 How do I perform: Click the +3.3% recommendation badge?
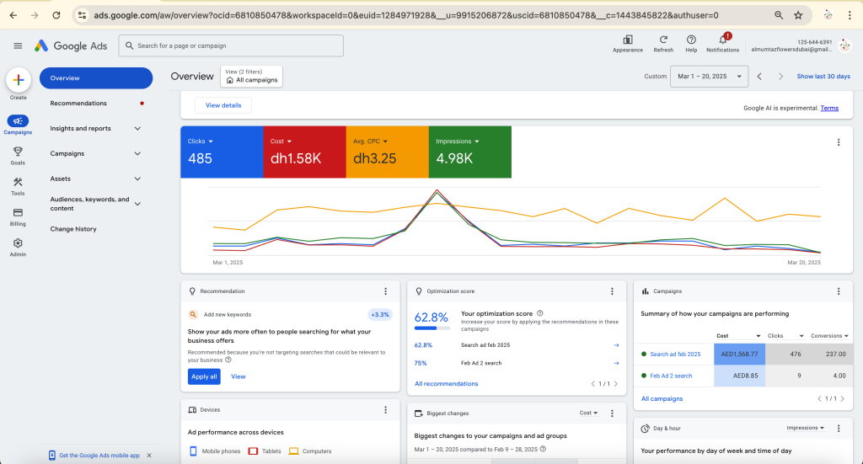380,314
